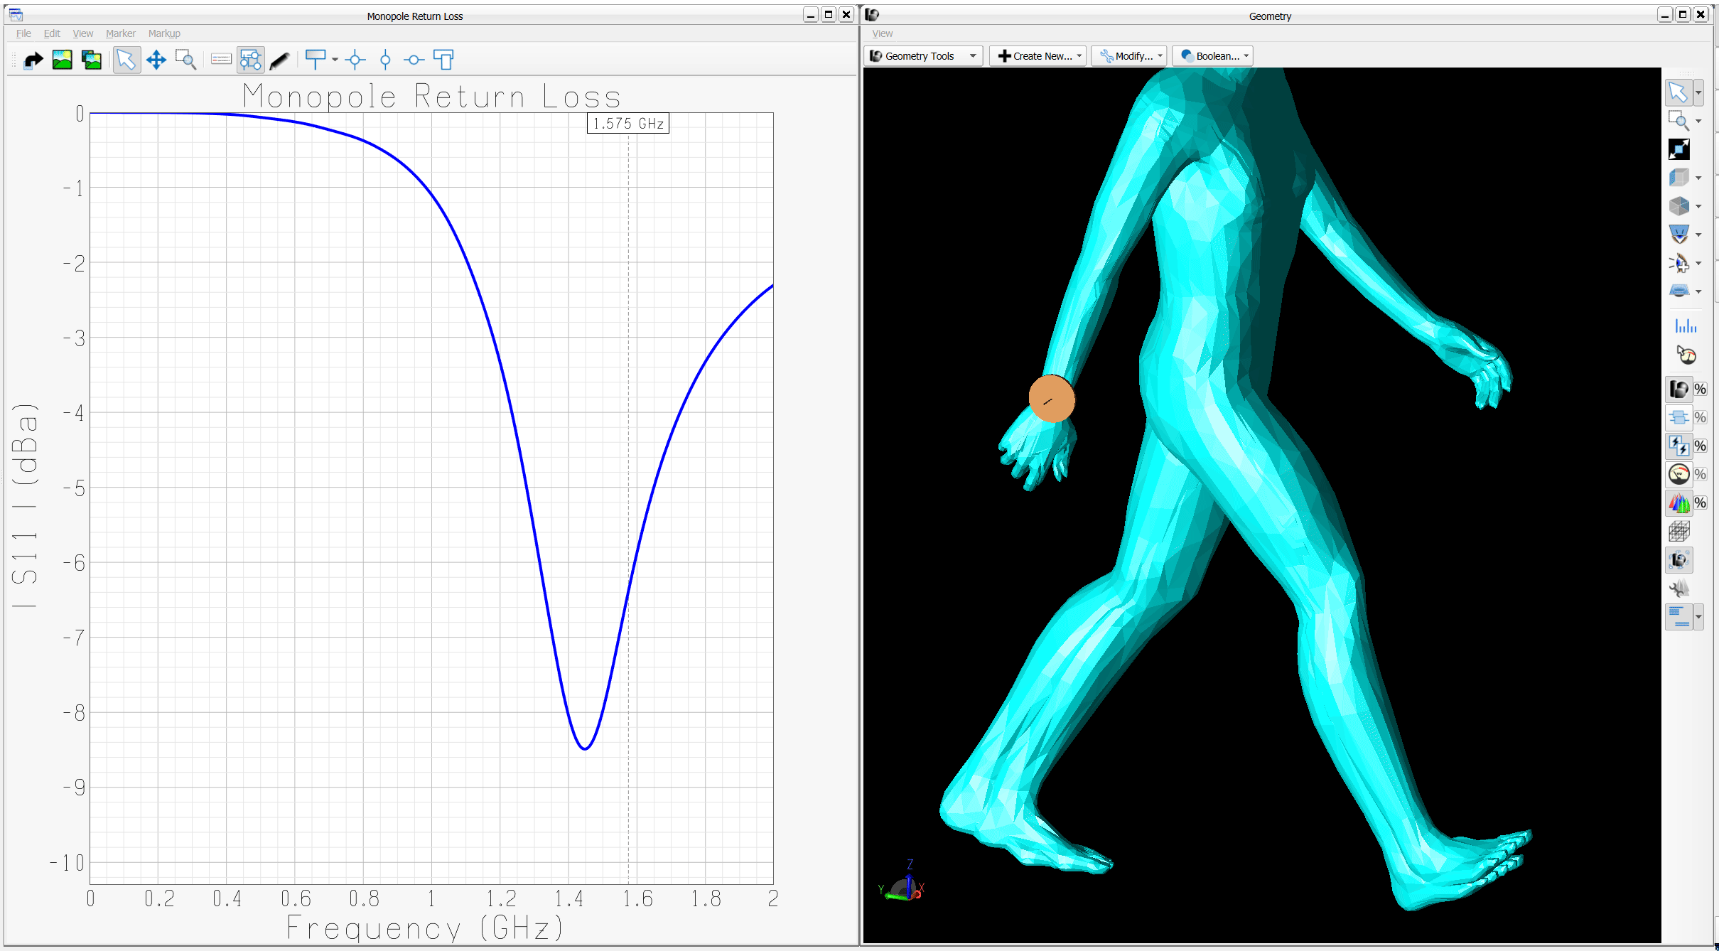Click the bar chart results icon in Geometry sidebar
Screen dimensions: 1719x951
click(1686, 326)
